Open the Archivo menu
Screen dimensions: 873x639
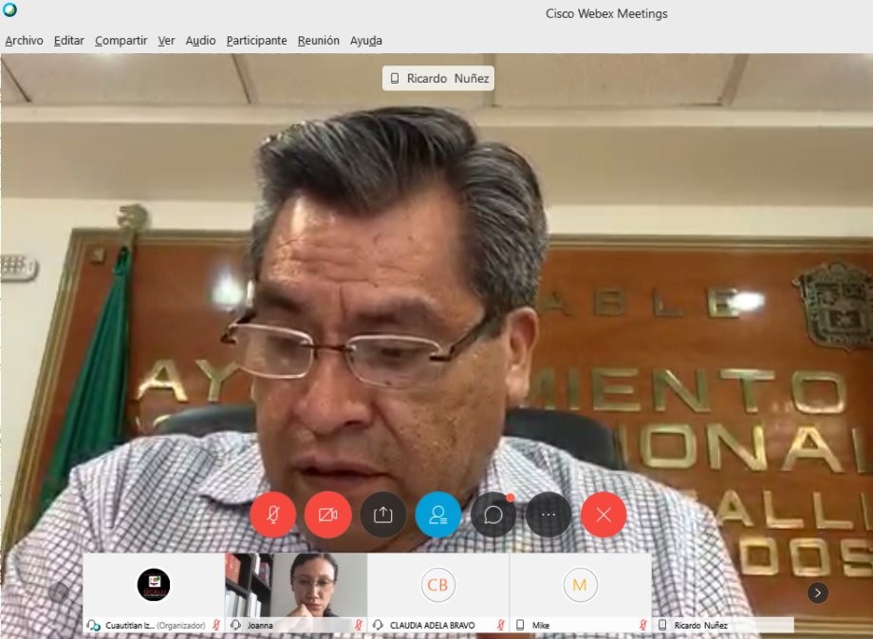pyautogui.click(x=24, y=41)
